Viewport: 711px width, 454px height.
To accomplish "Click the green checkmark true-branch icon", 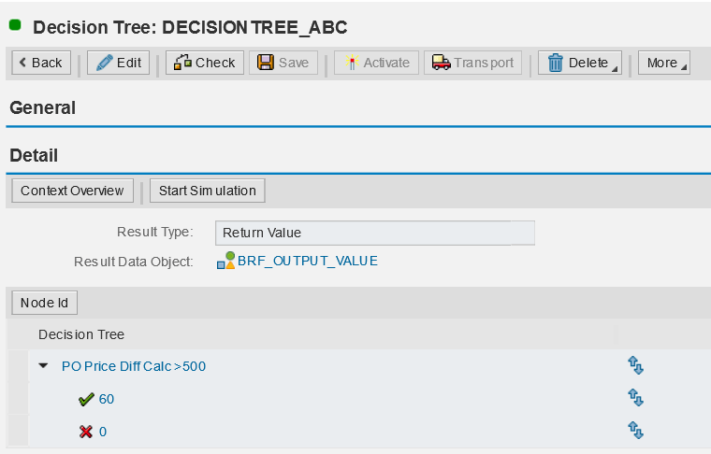I will click(87, 399).
